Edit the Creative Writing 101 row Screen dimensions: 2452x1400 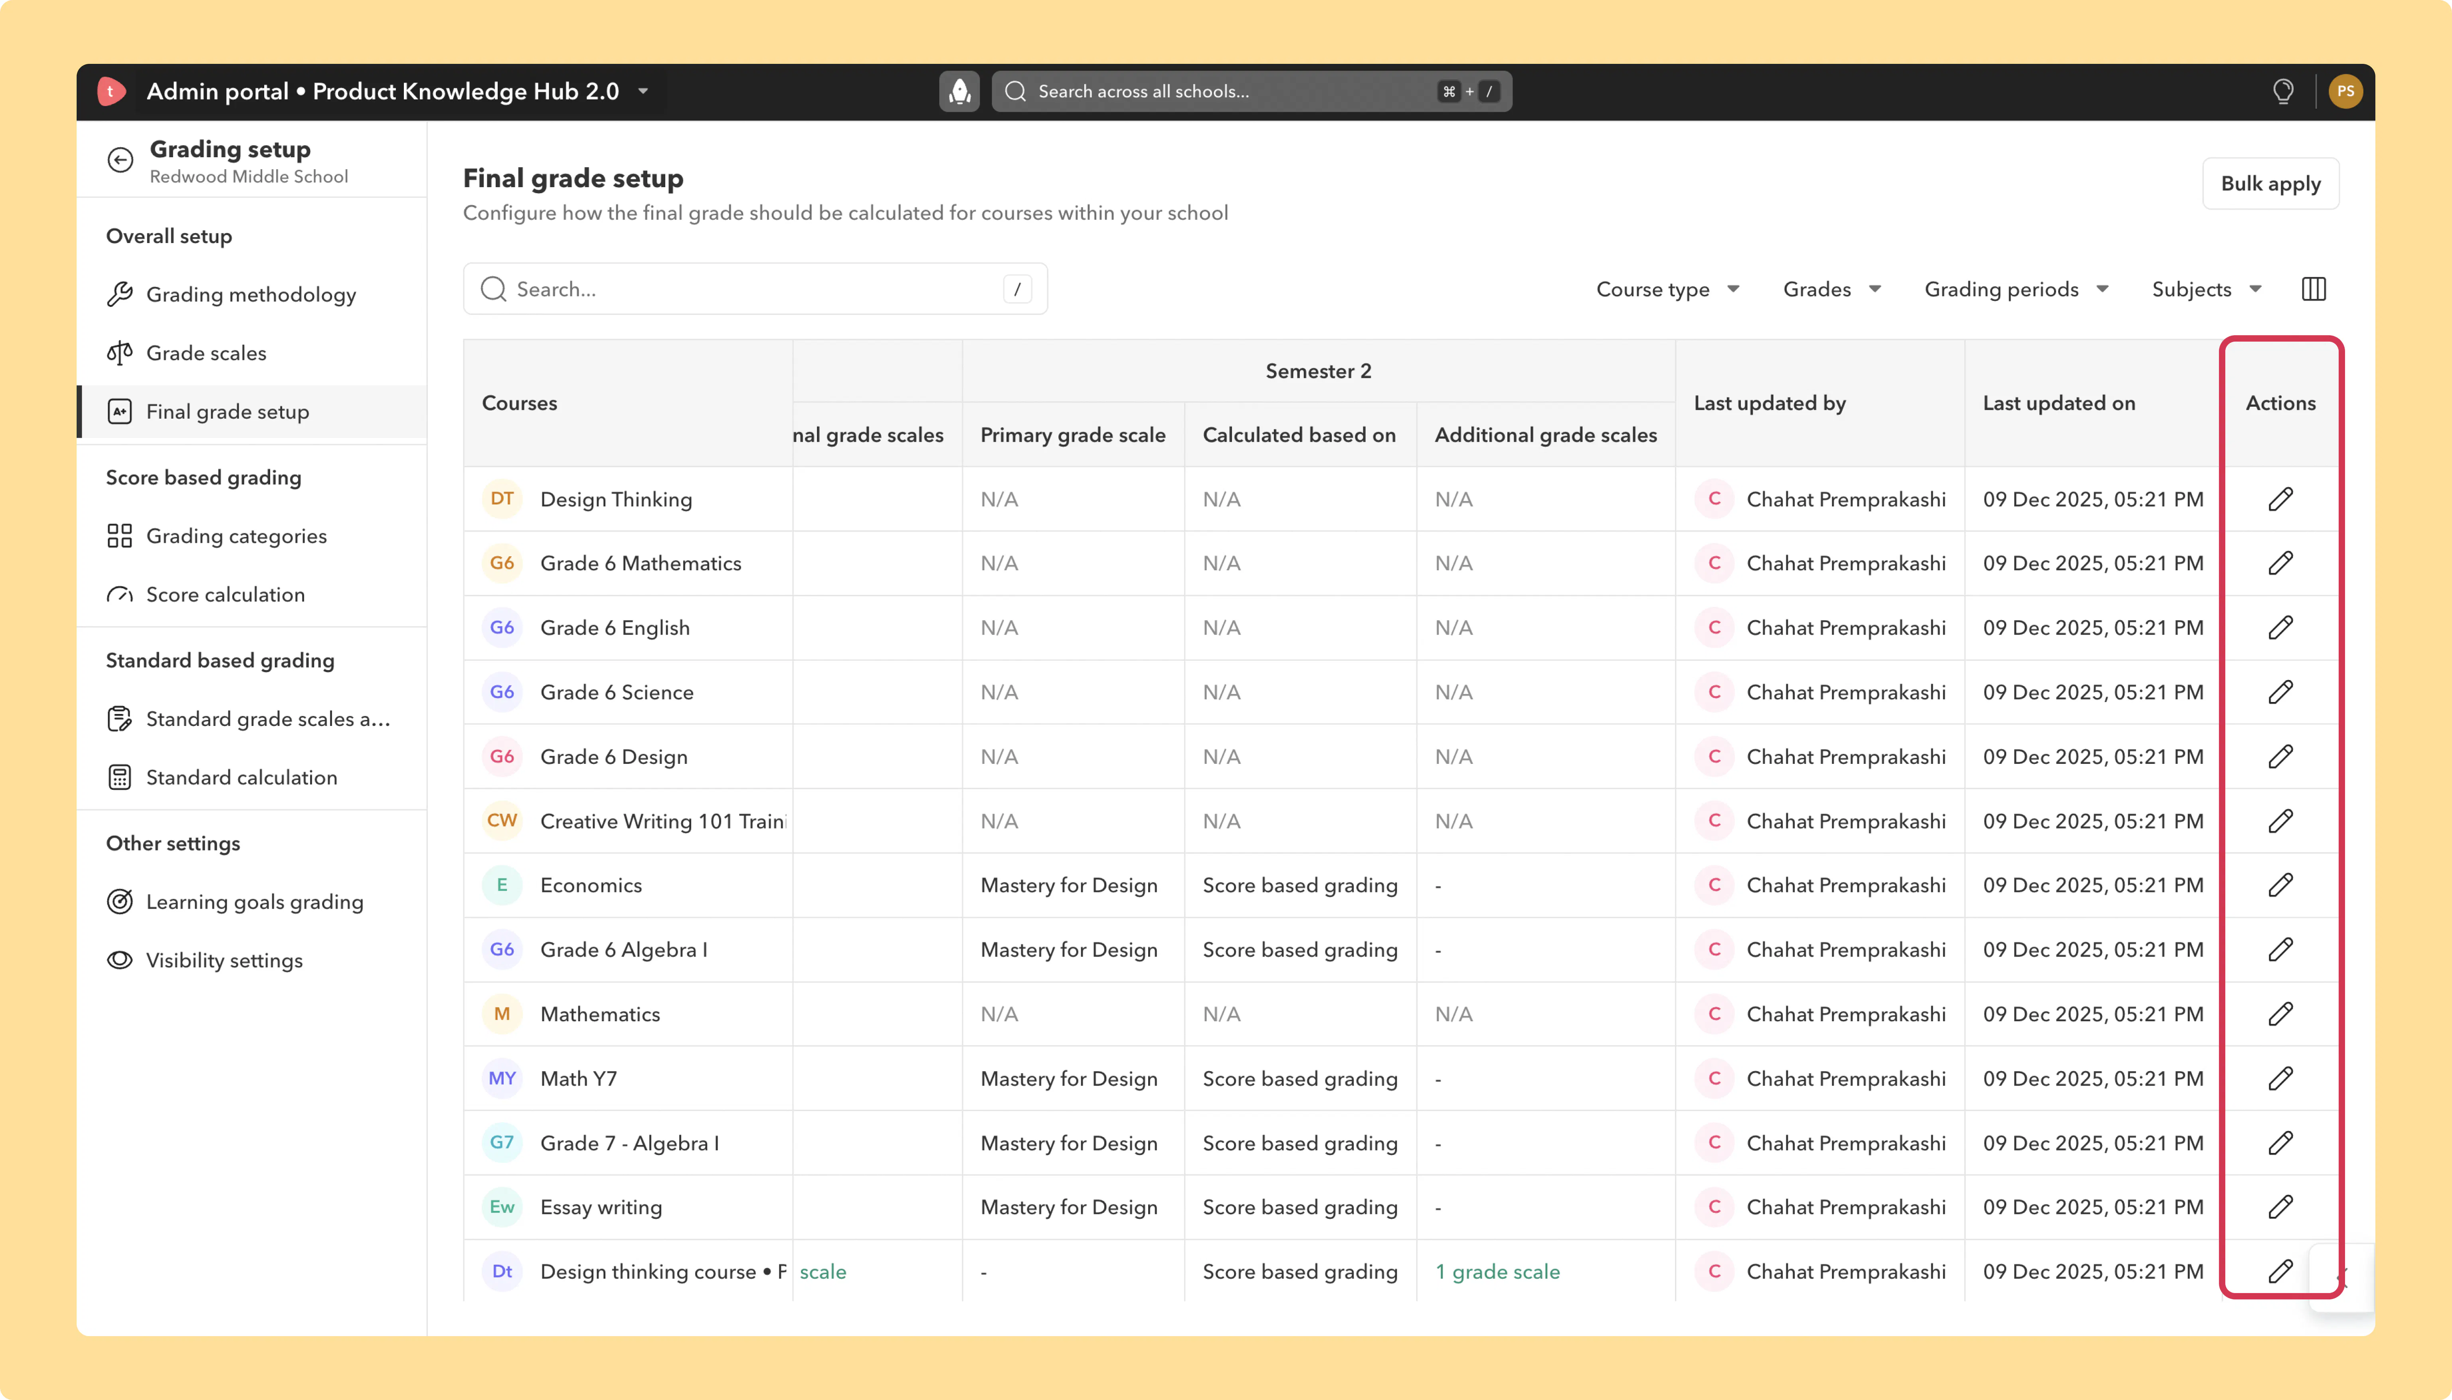coord(2280,821)
